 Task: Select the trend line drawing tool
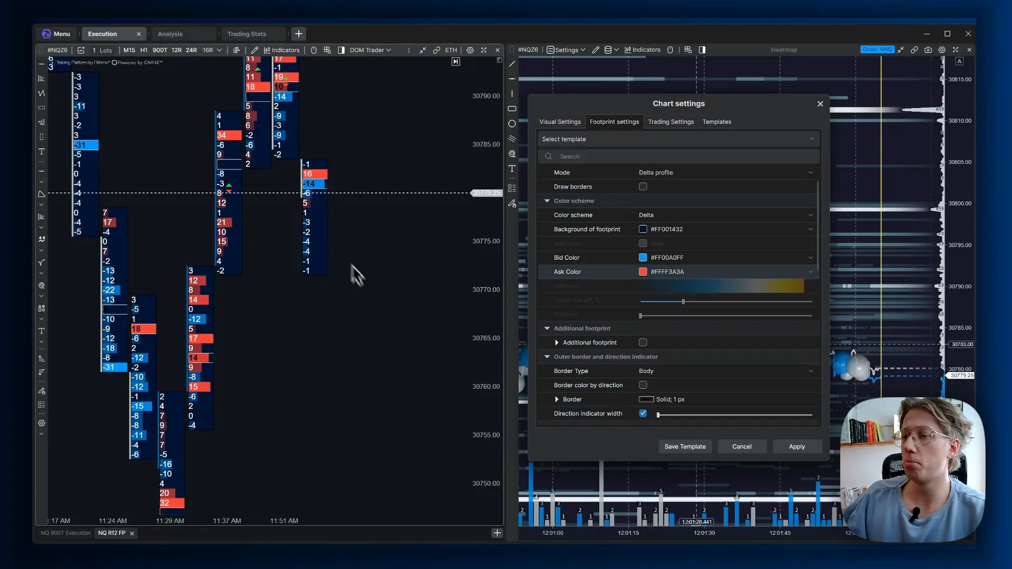pyautogui.click(x=512, y=64)
